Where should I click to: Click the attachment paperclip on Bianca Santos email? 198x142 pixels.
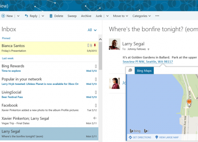pos(91,45)
